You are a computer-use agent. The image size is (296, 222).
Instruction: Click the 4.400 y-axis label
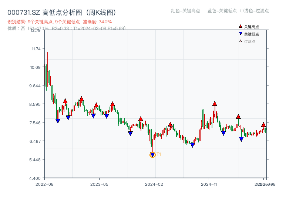coord(35,178)
